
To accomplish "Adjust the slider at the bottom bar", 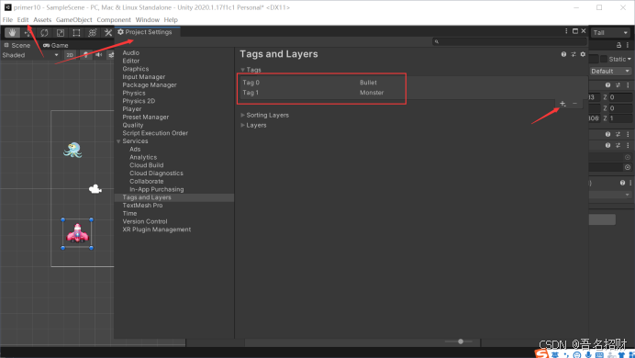I will pos(461,341).
